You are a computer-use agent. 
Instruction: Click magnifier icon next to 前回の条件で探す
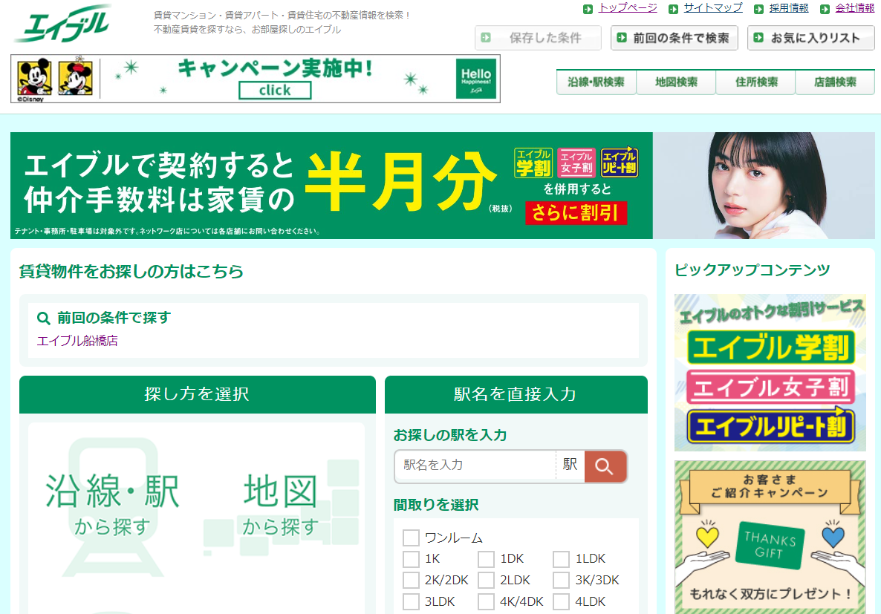coord(43,318)
